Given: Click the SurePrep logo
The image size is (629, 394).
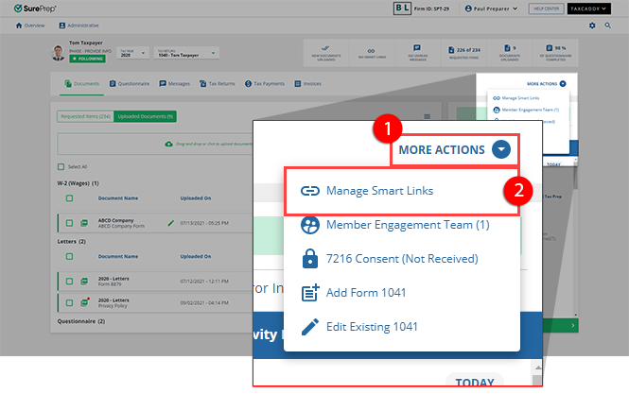Looking at the screenshot, I should [35, 9].
